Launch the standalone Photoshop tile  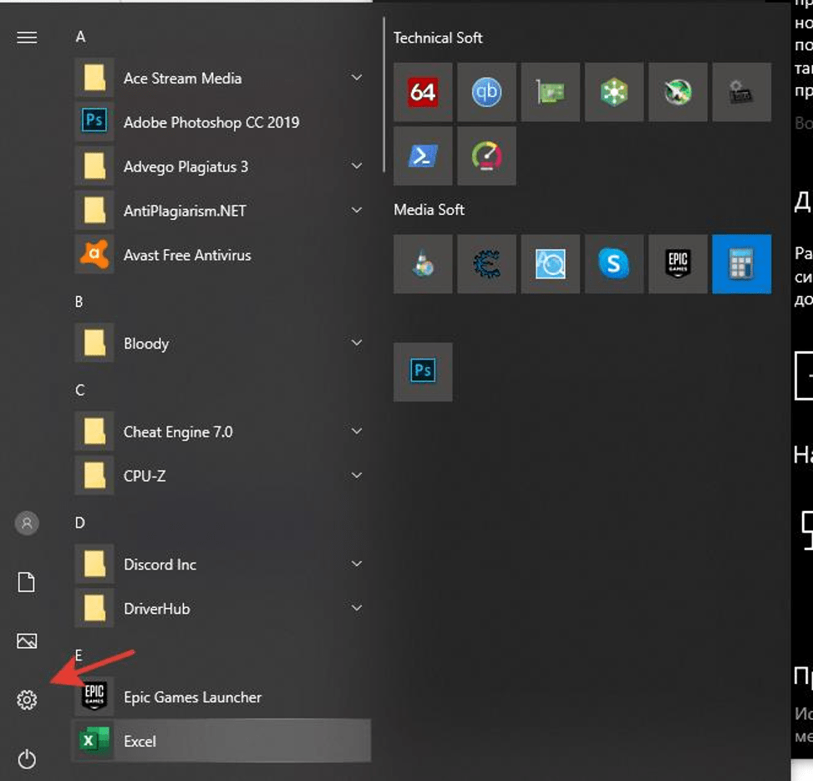point(423,372)
